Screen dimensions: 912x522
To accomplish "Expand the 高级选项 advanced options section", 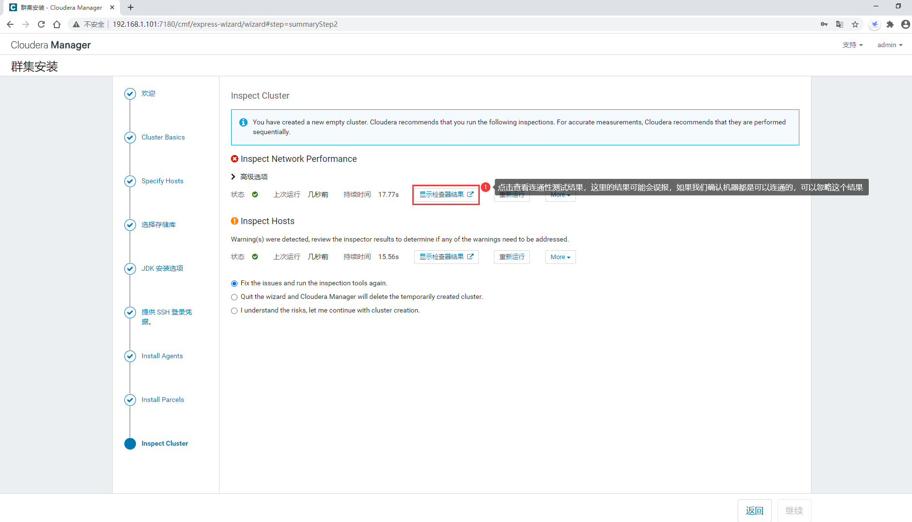I will point(249,177).
